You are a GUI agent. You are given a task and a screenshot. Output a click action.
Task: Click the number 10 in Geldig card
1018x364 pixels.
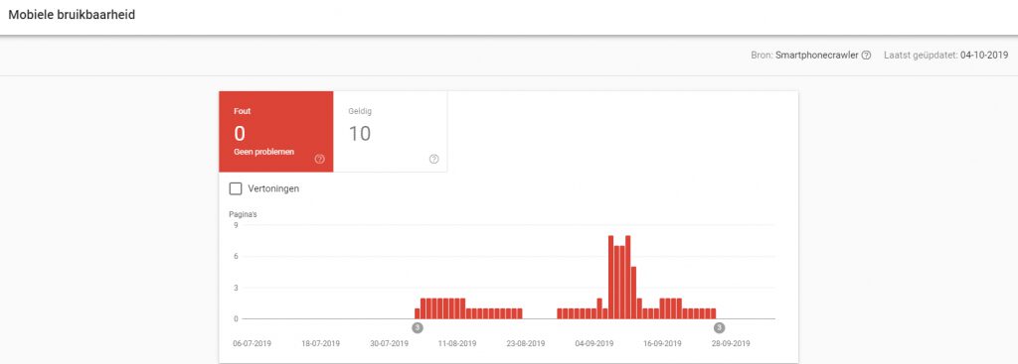pos(360,134)
